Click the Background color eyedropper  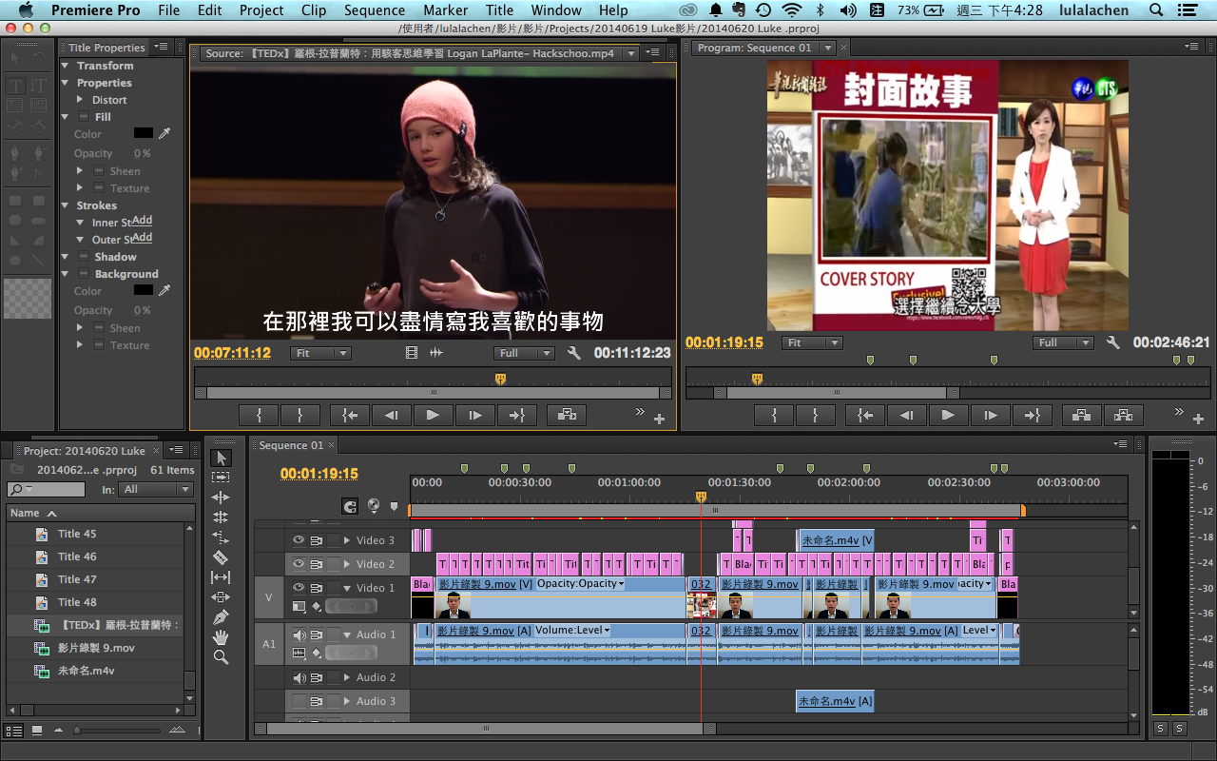pyautogui.click(x=164, y=291)
